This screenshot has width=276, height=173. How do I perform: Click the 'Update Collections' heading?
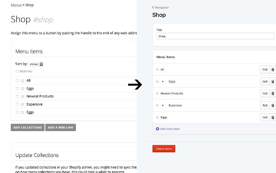(x=37, y=155)
